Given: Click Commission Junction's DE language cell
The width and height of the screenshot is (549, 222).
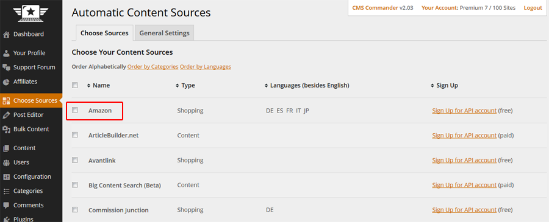Looking at the screenshot, I should pyautogui.click(x=270, y=210).
